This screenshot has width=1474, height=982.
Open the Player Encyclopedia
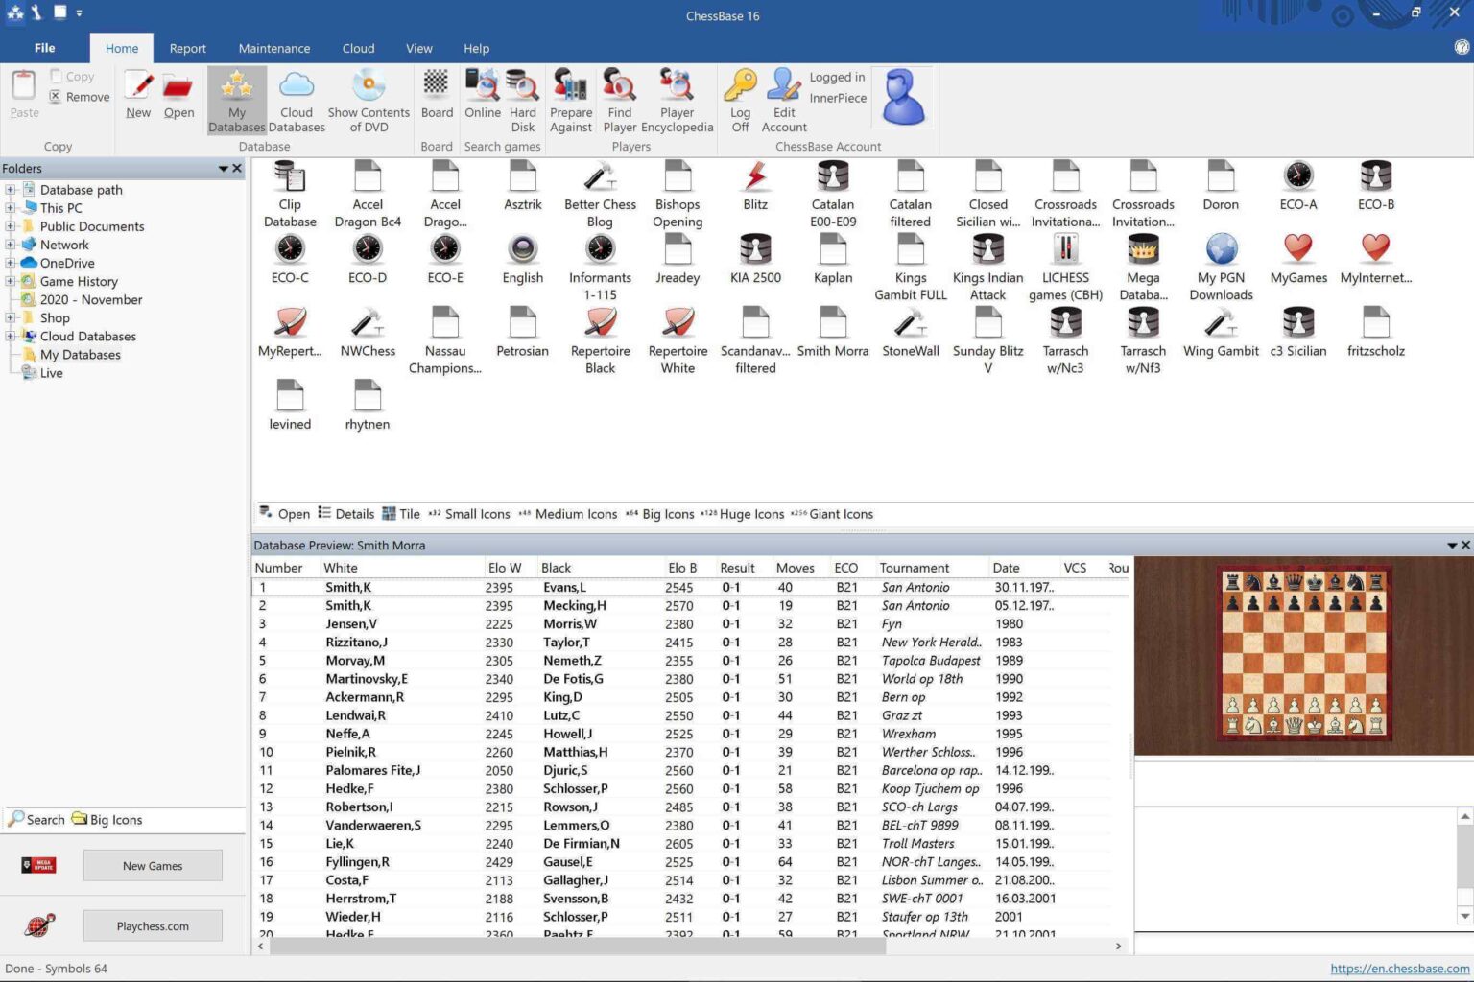coord(677,96)
